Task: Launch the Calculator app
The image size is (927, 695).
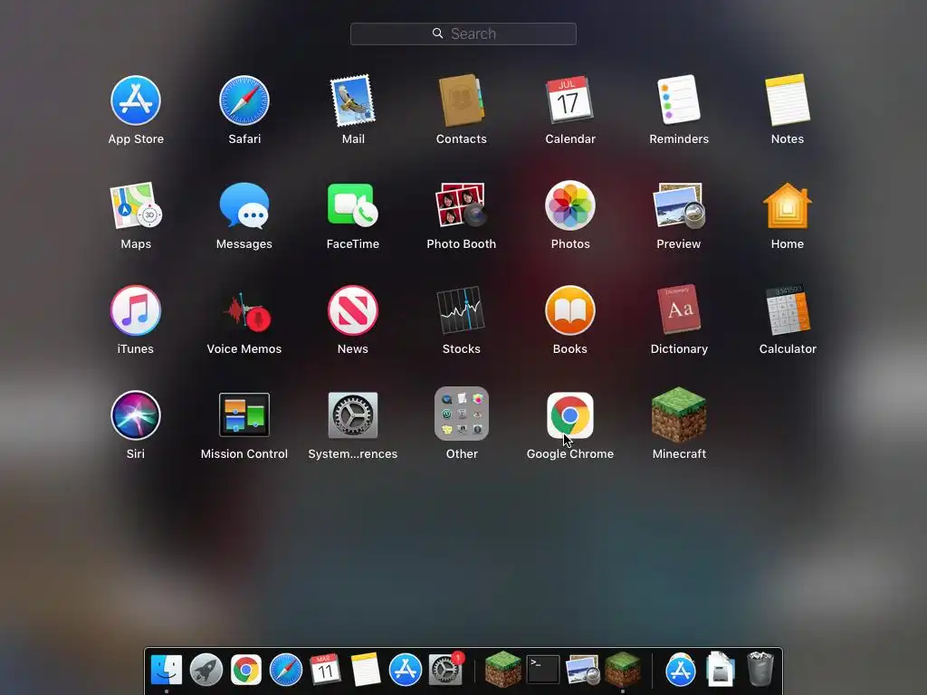Action: click(x=788, y=309)
